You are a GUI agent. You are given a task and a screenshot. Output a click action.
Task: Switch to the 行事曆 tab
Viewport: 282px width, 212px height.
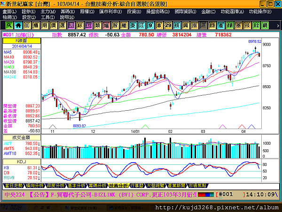[137, 186]
